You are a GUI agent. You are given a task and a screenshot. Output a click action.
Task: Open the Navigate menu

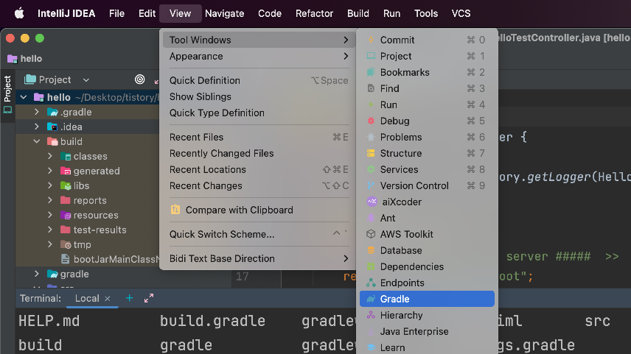[x=225, y=13]
